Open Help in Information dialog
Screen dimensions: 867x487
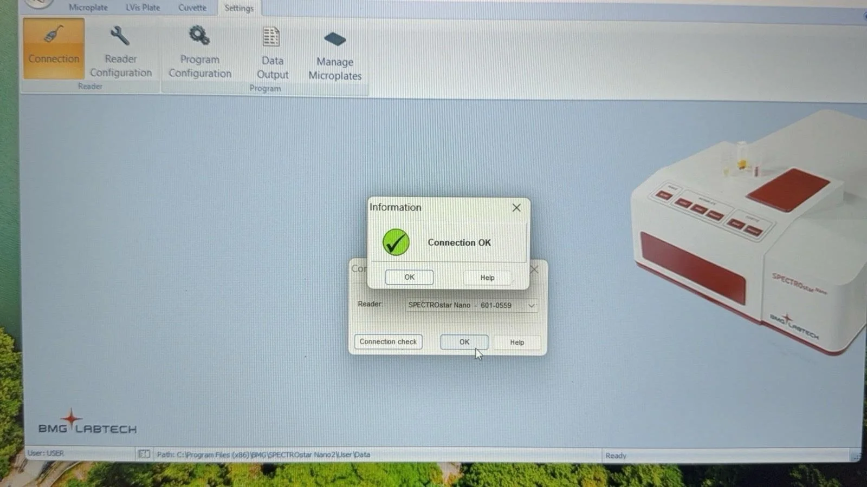point(487,278)
